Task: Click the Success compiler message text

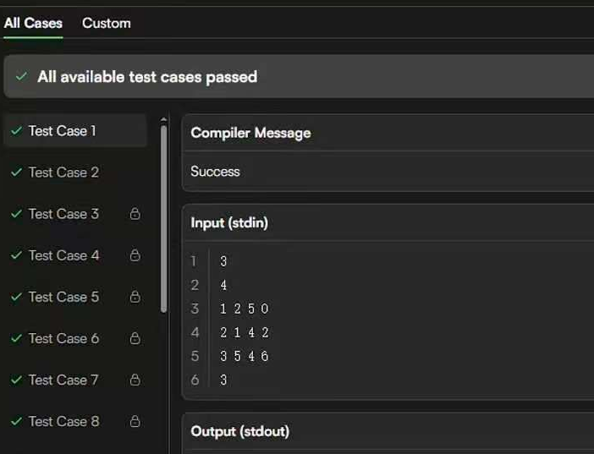Action: point(215,172)
